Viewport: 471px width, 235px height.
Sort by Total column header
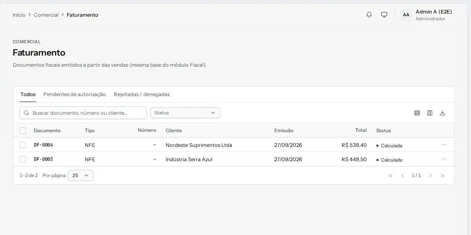tap(361, 130)
